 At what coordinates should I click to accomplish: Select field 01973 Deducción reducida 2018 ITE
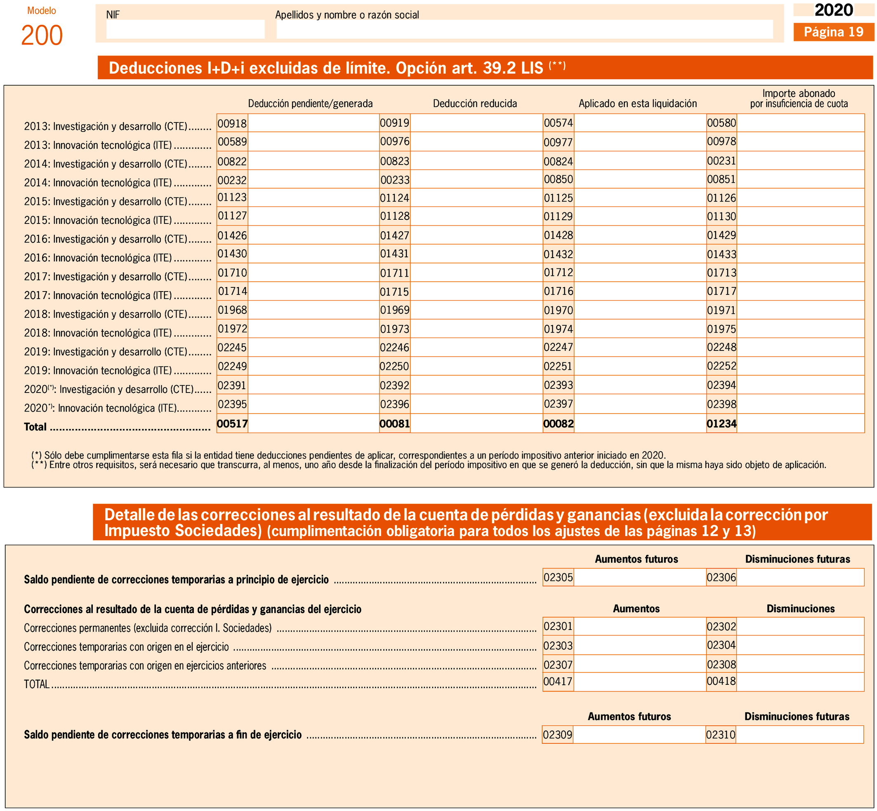click(476, 329)
